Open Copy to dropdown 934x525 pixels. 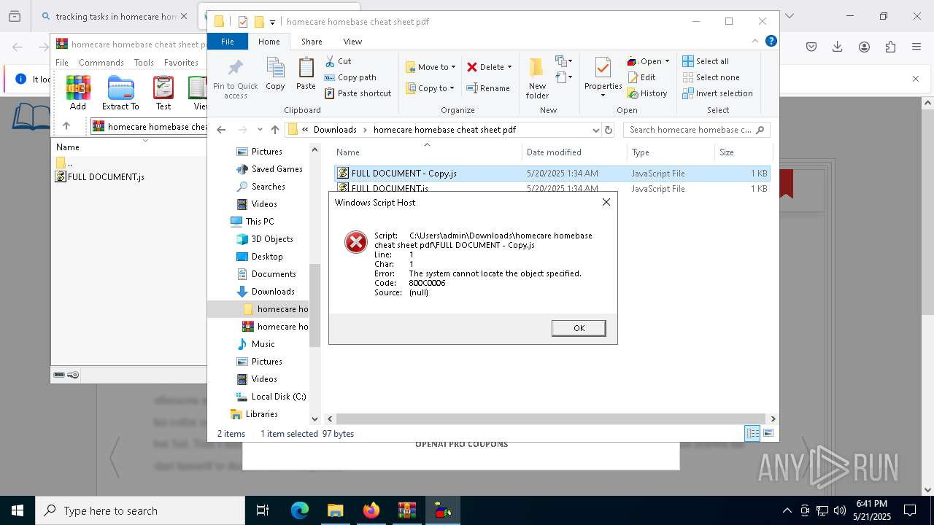[x=431, y=88]
